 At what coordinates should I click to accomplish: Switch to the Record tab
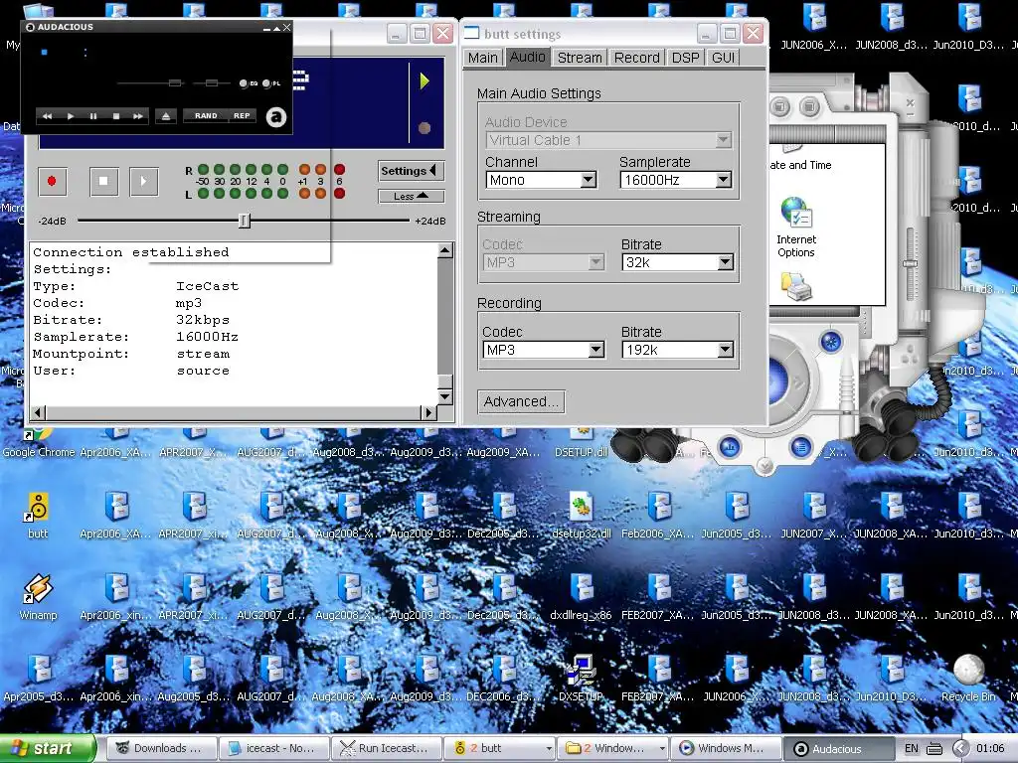point(637,58)
